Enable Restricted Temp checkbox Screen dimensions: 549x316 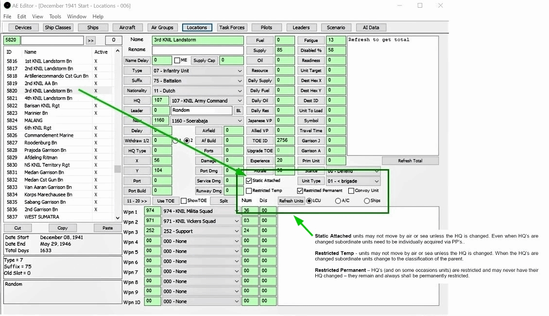[x=249, y=190]
